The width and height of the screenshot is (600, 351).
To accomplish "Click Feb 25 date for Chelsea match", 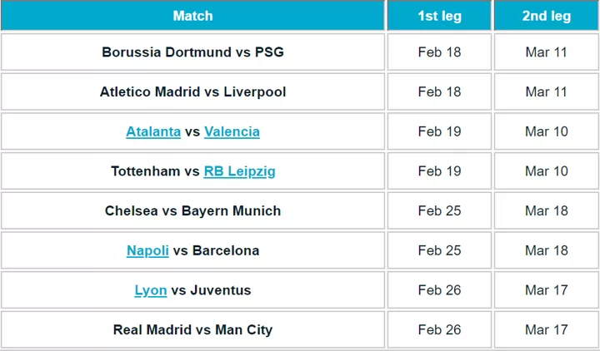I will (x=439, y=210).
